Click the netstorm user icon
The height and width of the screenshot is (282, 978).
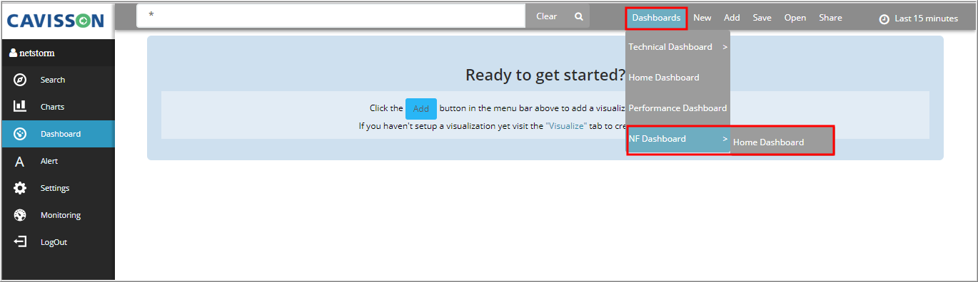[13, 53]
